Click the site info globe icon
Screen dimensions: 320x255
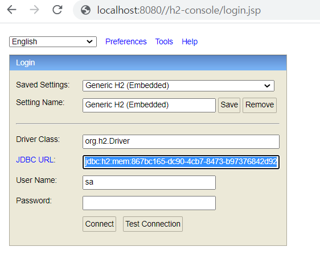86,10
